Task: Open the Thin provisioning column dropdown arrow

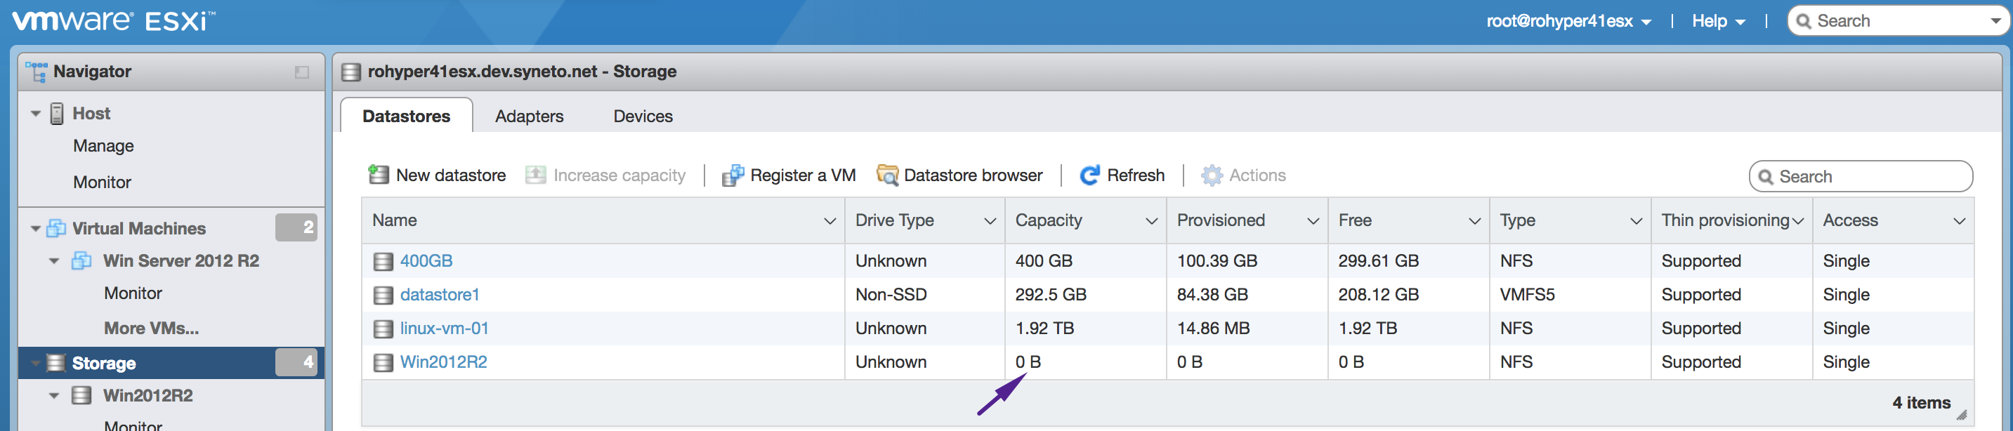Action: 1798,221
